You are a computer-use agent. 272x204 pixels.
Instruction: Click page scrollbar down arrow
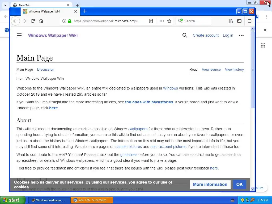[x=252, y=189]
